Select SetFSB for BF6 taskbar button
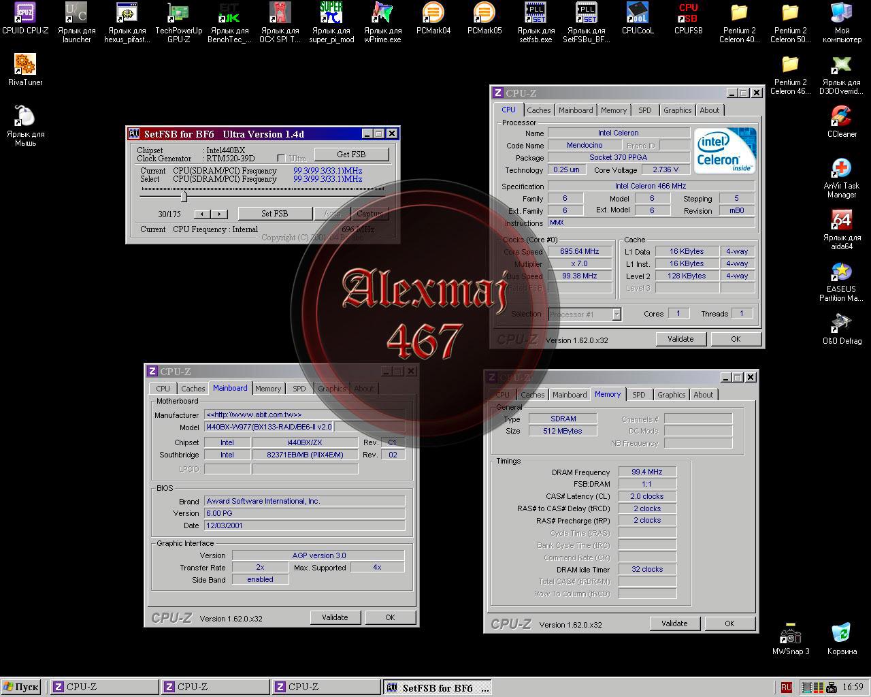Viewport: 871px width, 697px height. 438,687
